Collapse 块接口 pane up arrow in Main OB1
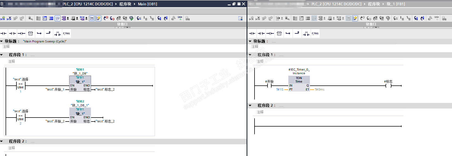 (x=119, y=27)
